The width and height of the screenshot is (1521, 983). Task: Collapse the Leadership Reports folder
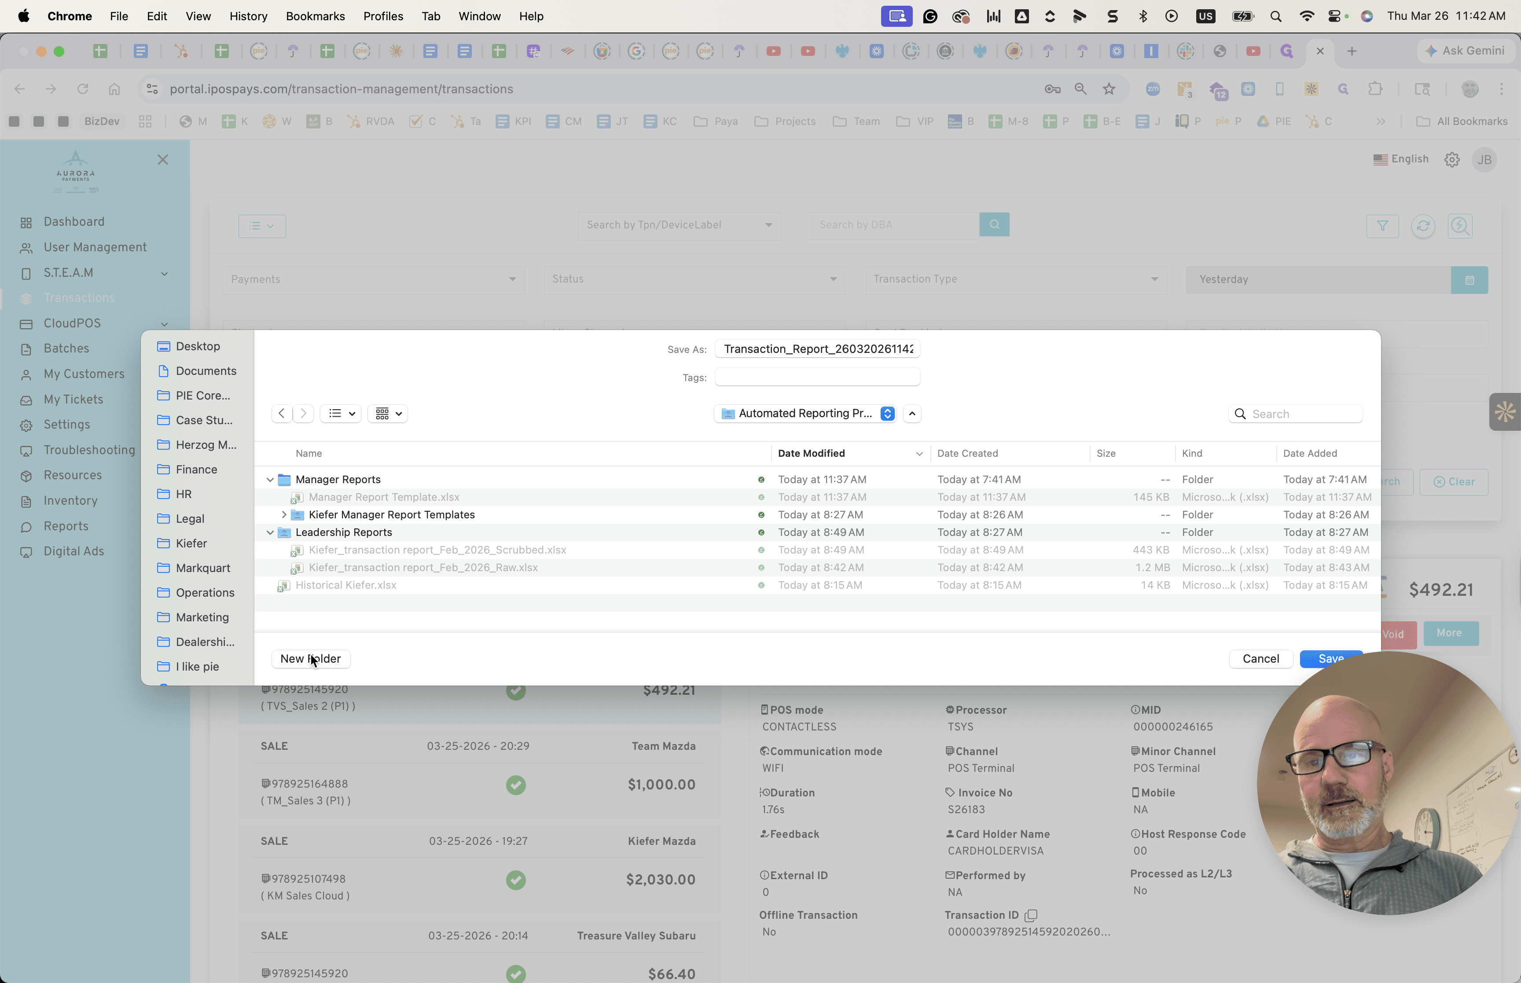click(270, 532)
